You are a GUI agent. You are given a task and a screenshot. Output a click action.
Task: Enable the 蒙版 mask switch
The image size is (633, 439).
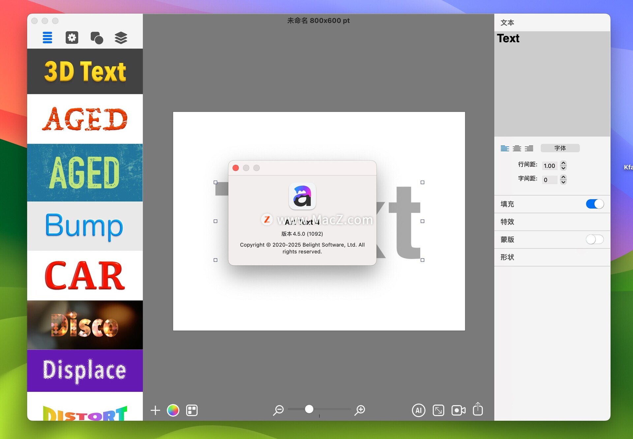595,239
